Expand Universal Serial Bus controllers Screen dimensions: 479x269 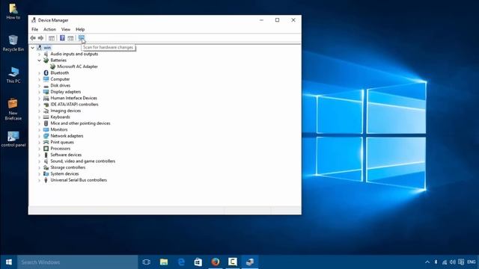pyautogui.click(x=39, y=180)
